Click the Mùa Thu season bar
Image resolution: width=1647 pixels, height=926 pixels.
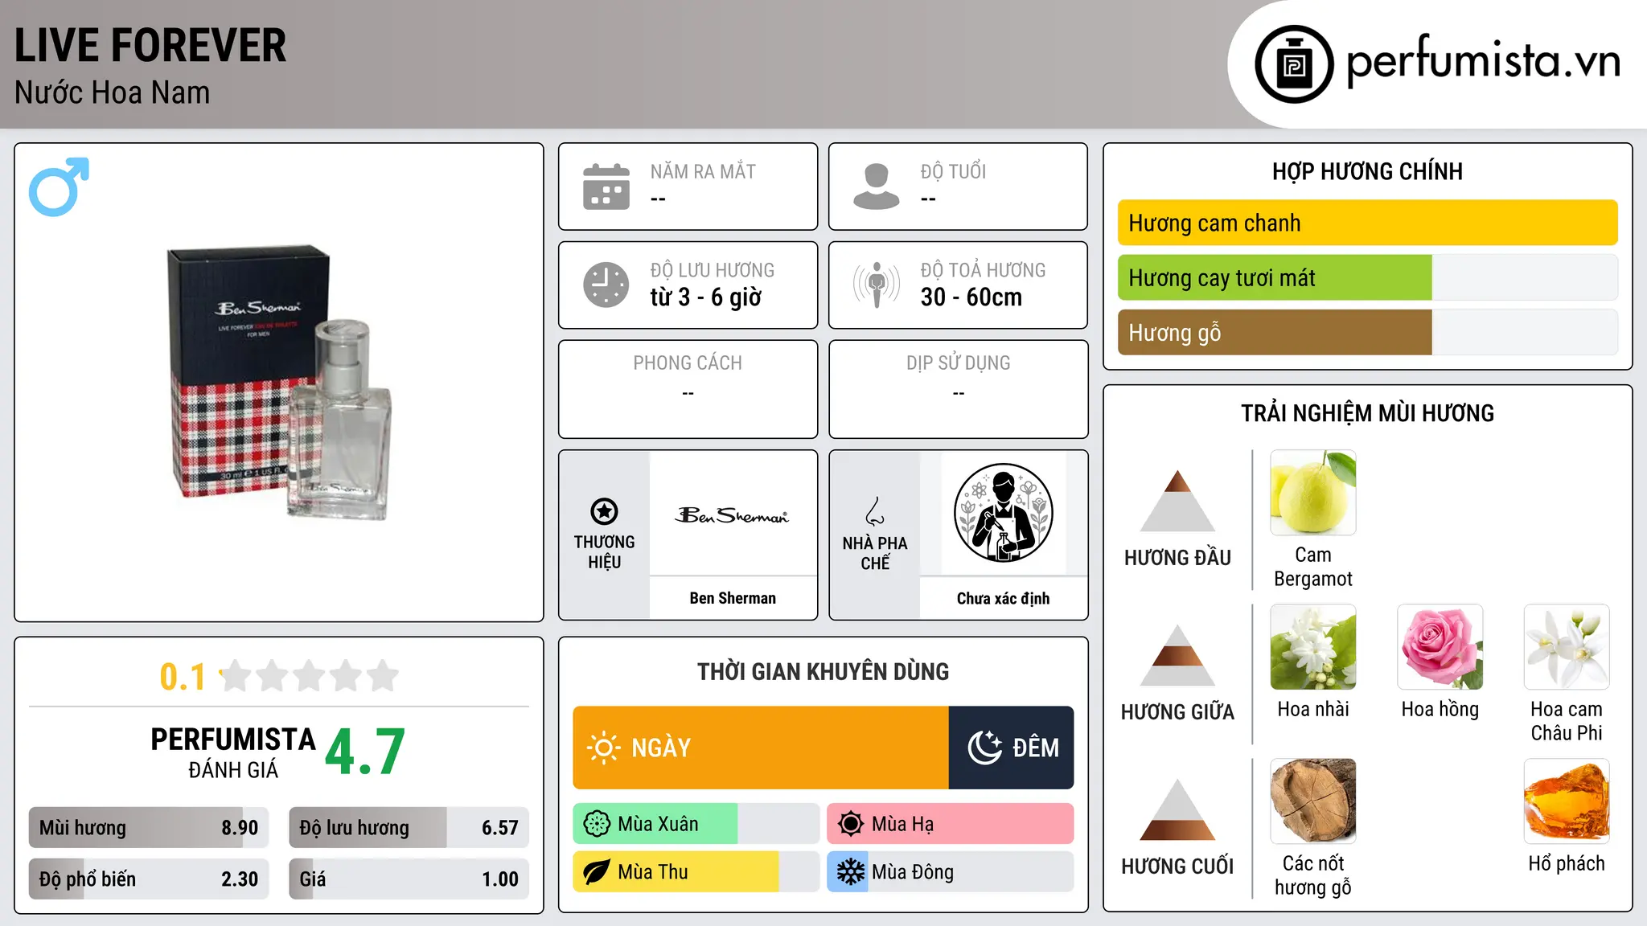pos(696,872)
